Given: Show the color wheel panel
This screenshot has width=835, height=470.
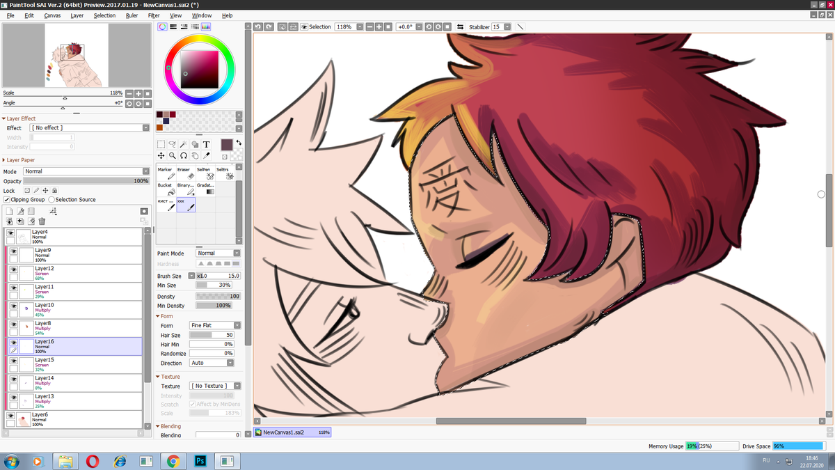Looking at the screenshot, I should [162, 26].
